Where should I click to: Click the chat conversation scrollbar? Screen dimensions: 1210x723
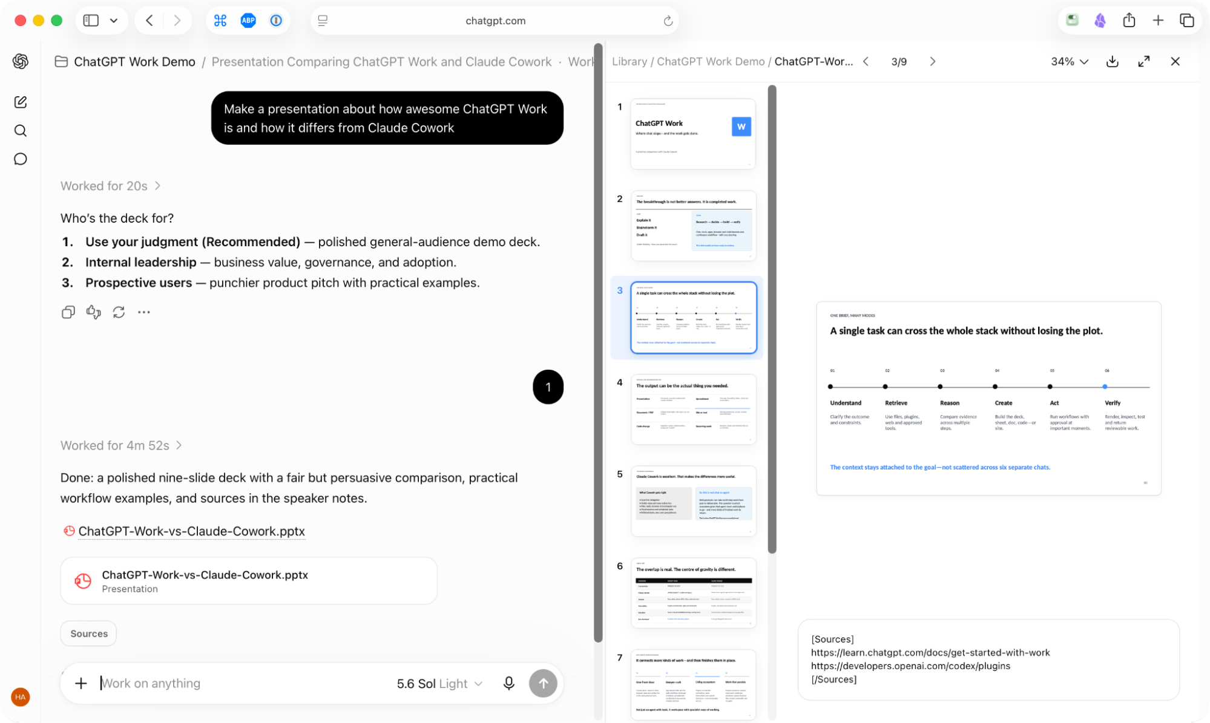[598, 342]
